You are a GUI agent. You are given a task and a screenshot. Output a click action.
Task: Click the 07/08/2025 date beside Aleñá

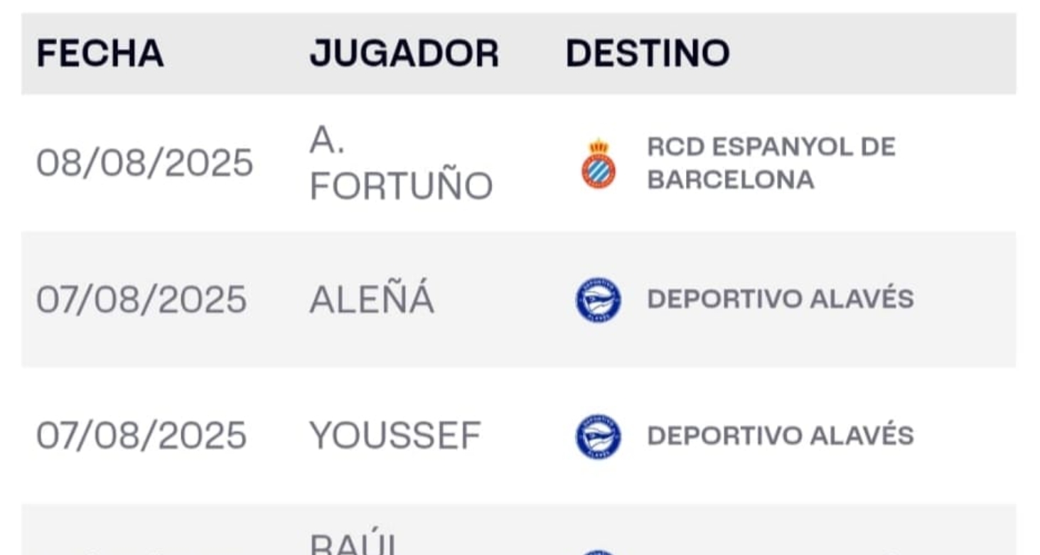pyautogui.click(x=141, y=300)
